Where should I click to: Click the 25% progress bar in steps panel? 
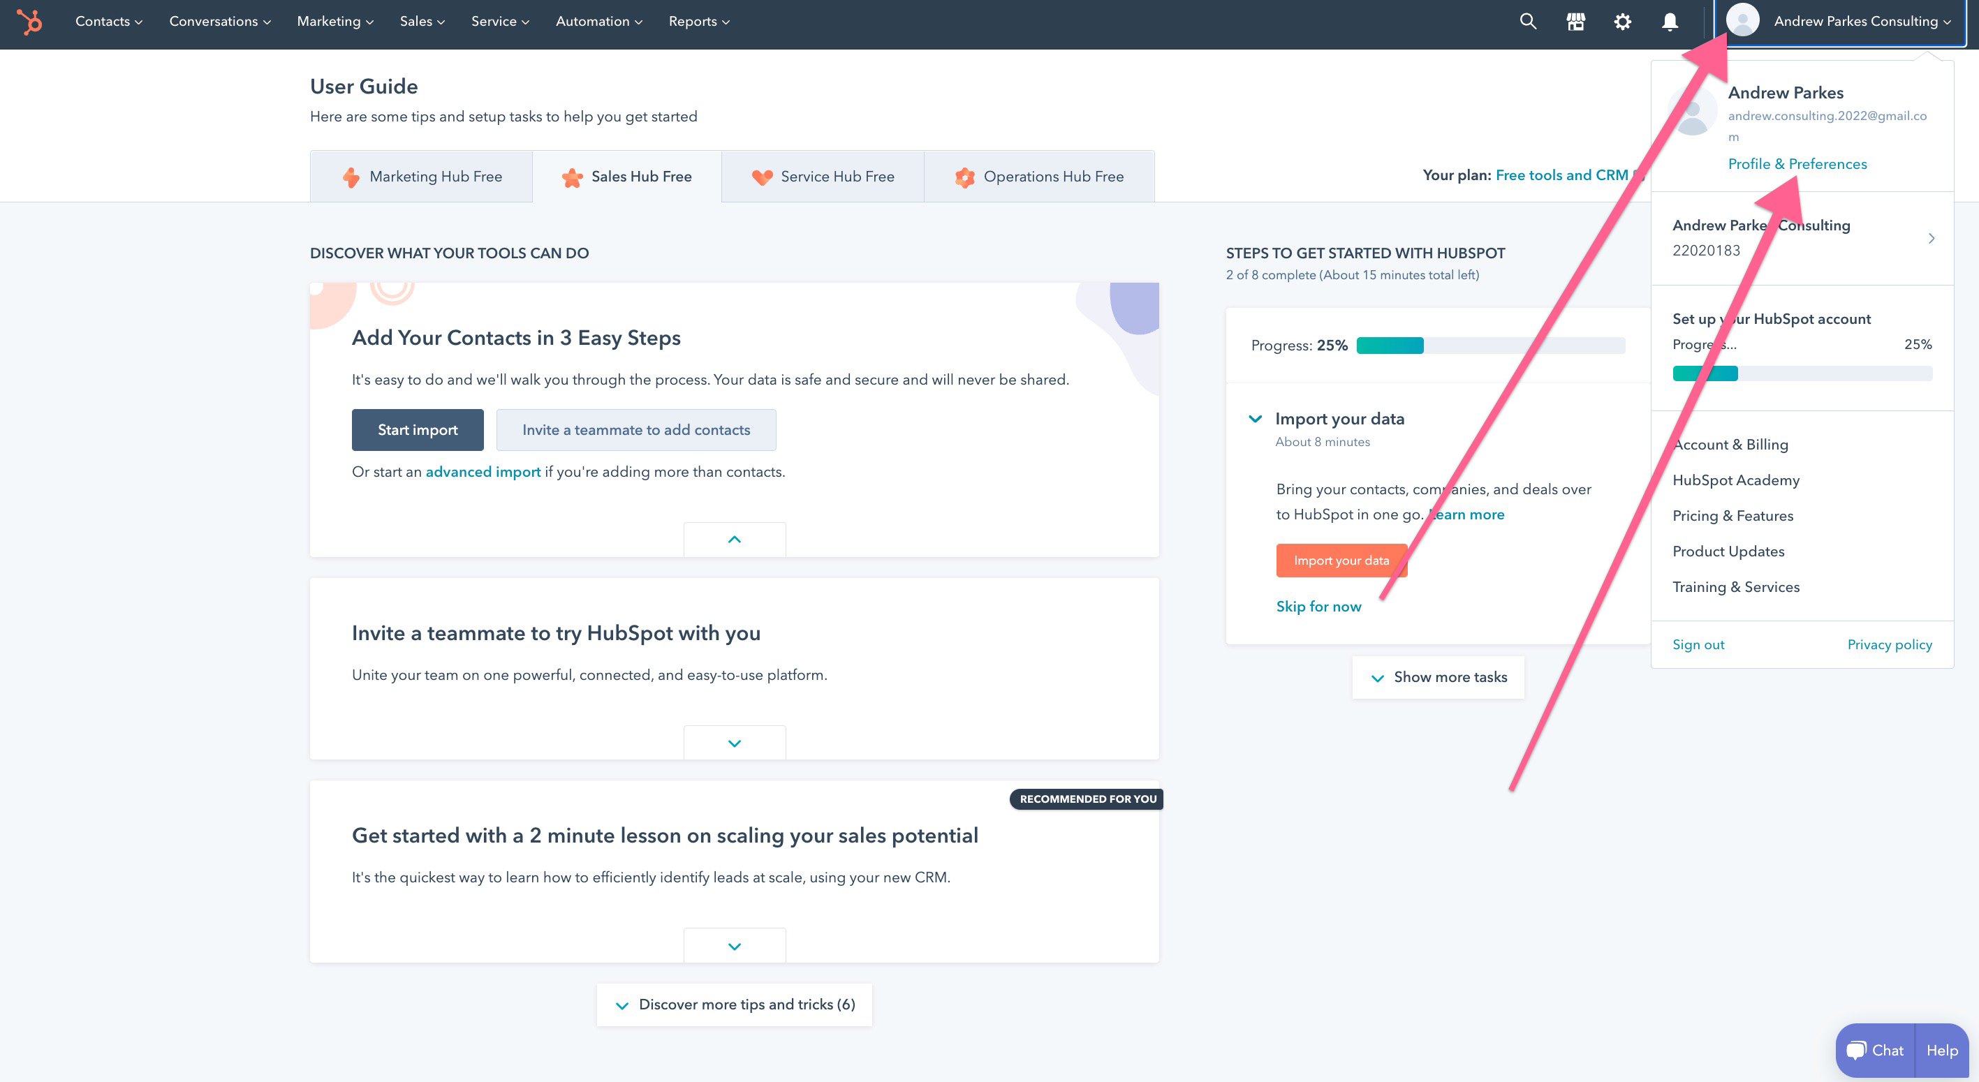pyautogui.click(x=1490, y=346)
